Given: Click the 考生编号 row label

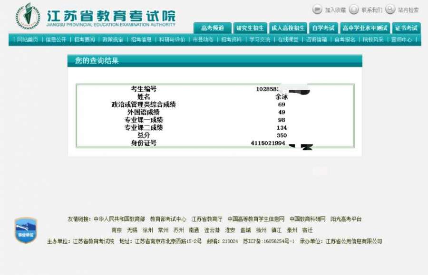Looking at the screenshot, I should (x=144, y=89).
